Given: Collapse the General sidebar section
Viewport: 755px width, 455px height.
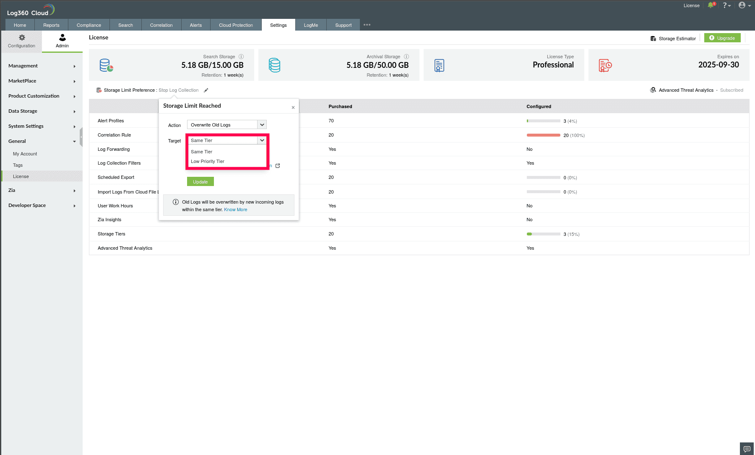Looking at the screenshot, I should pyautogui.click(x=42, y=141).
